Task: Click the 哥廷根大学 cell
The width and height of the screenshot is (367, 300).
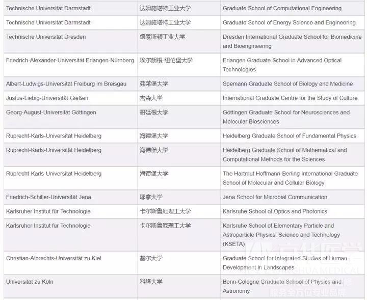Action: (179, 117)
